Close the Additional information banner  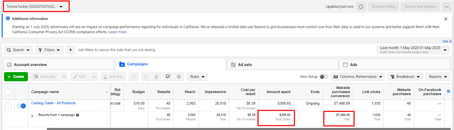coord(446,19)
